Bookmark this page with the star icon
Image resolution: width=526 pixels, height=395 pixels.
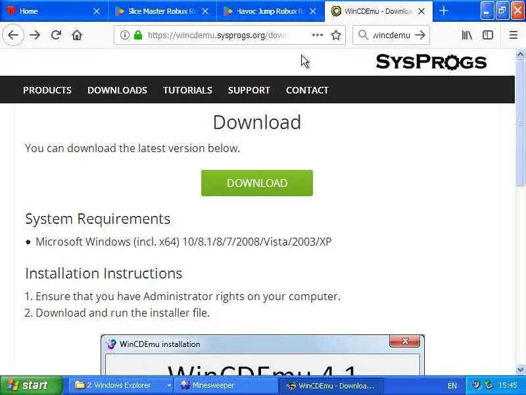point(336,35)
